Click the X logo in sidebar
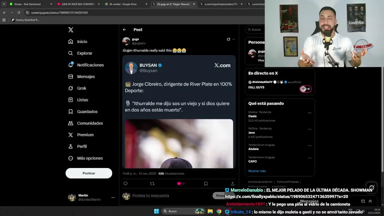This screenshot has width=384, height=216. point(71,30)
